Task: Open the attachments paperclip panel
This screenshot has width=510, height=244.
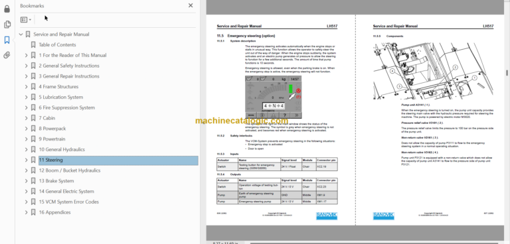Action: [x=7, y=55]
